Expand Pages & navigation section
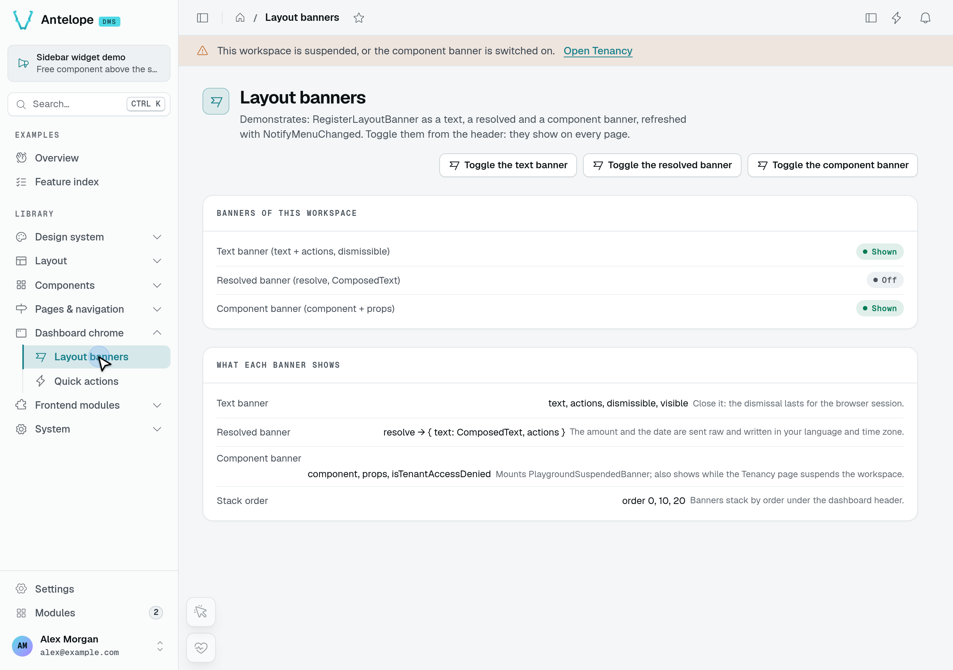The height and width of the screenshot is (670, 953). tap(89, 309)
